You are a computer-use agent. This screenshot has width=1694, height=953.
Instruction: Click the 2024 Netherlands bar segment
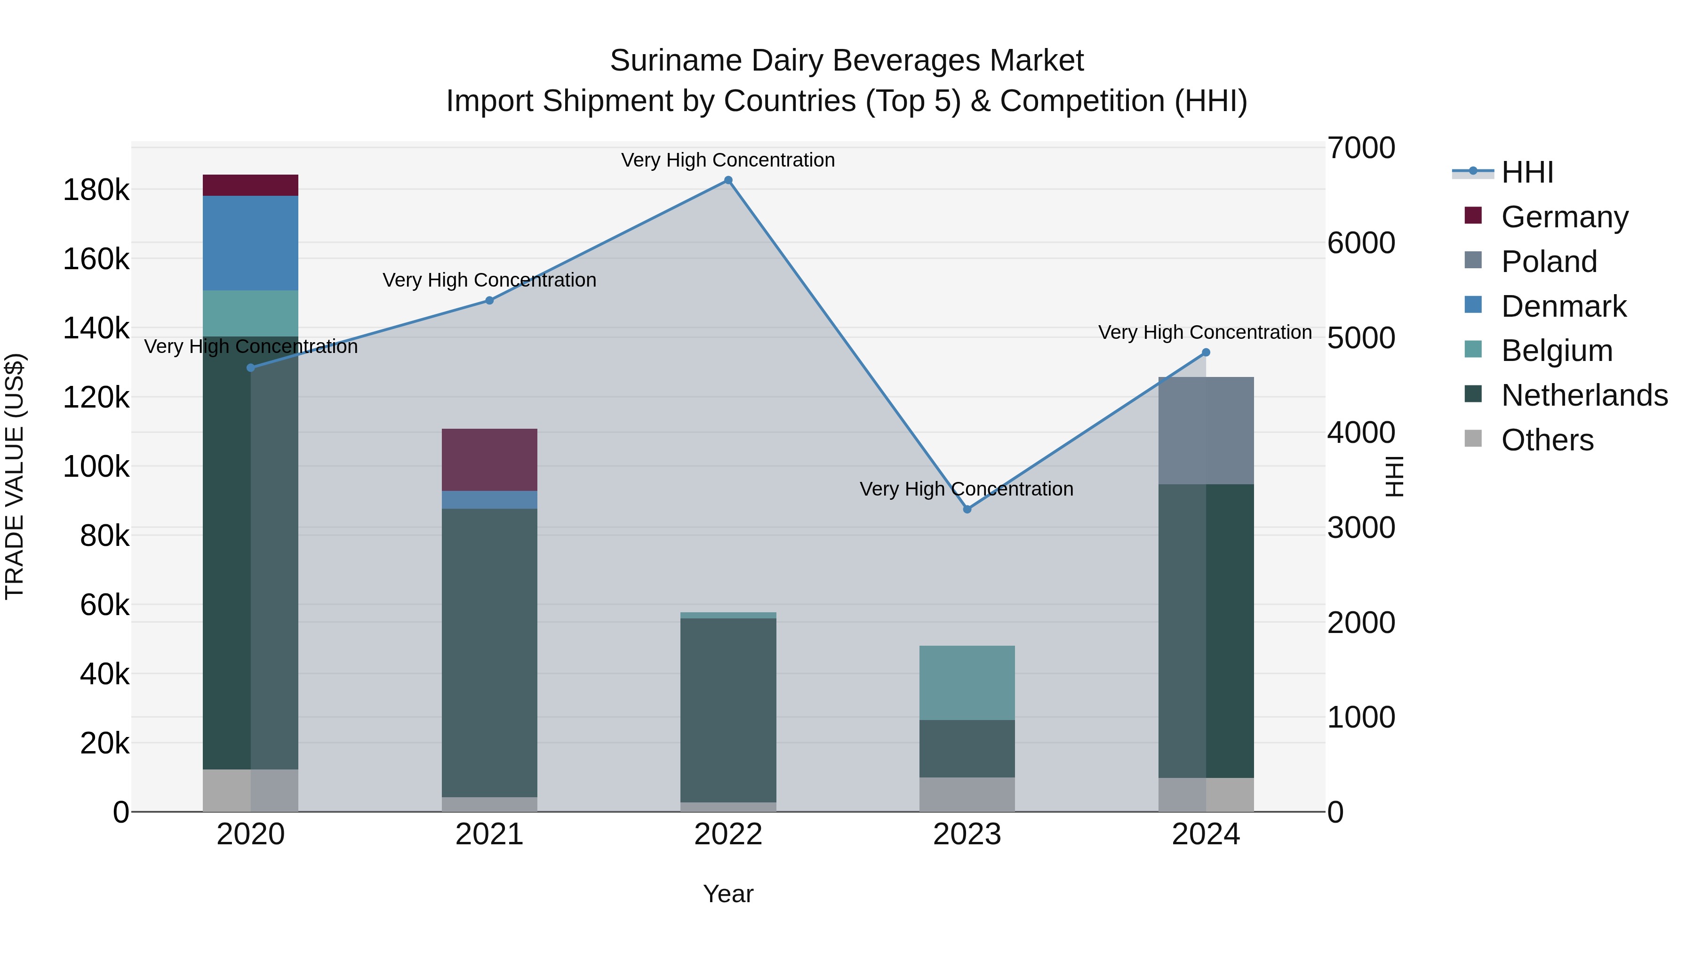(x=1206, y=632)
